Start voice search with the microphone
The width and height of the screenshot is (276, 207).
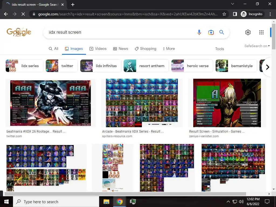point(199,32)
